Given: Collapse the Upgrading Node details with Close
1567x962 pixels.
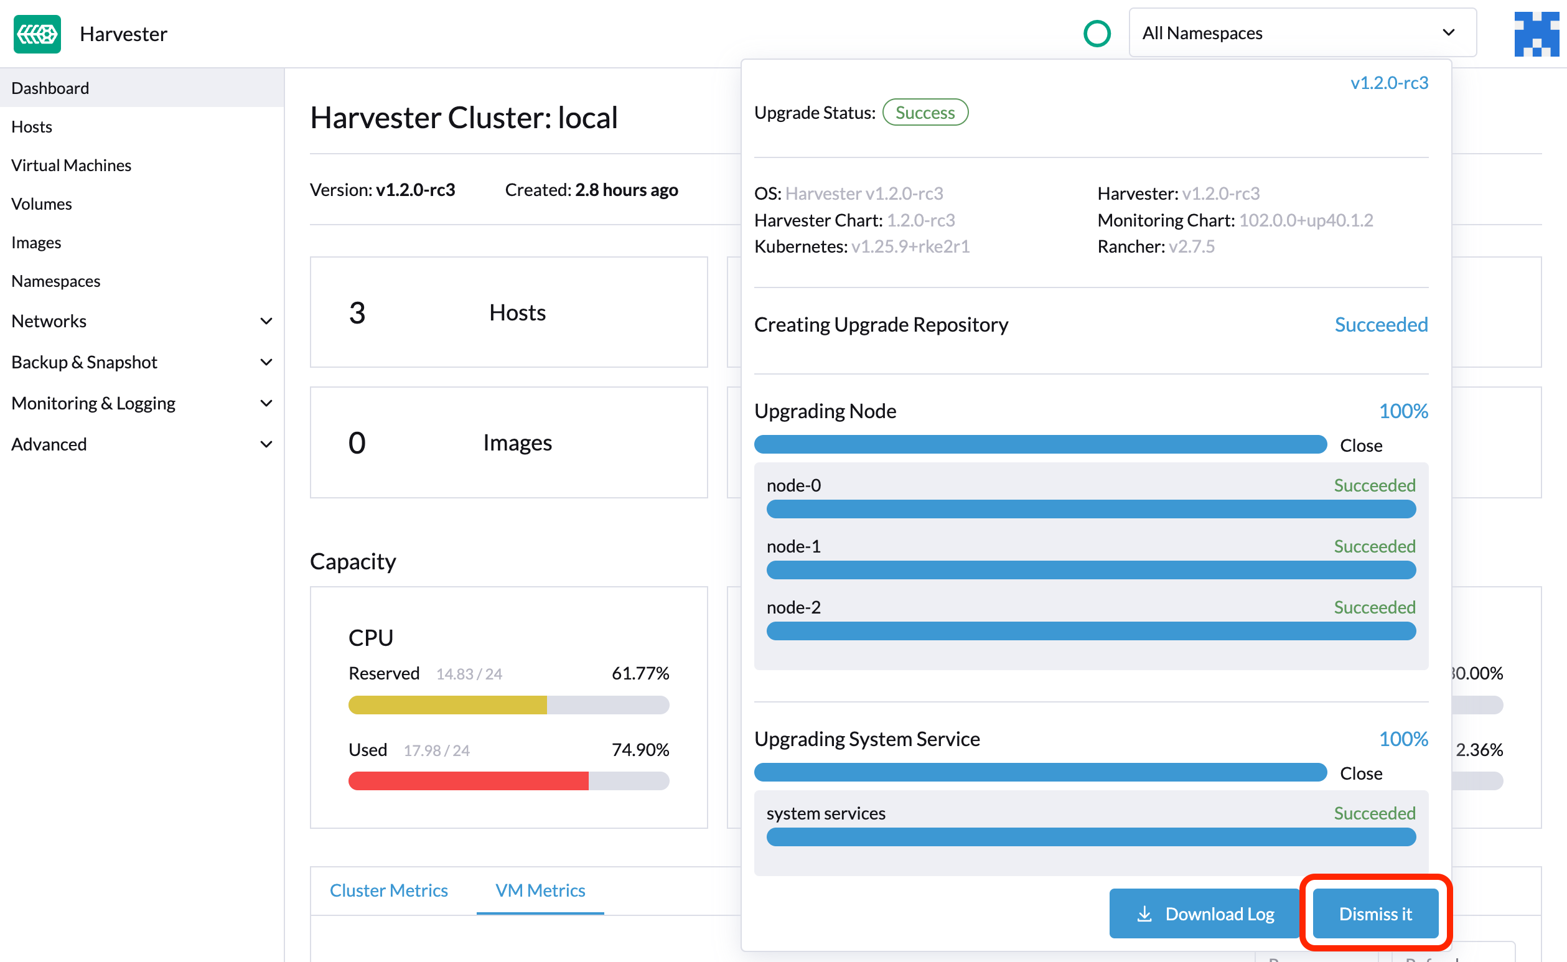Looking at the screenshot, I should (1361, 446).
